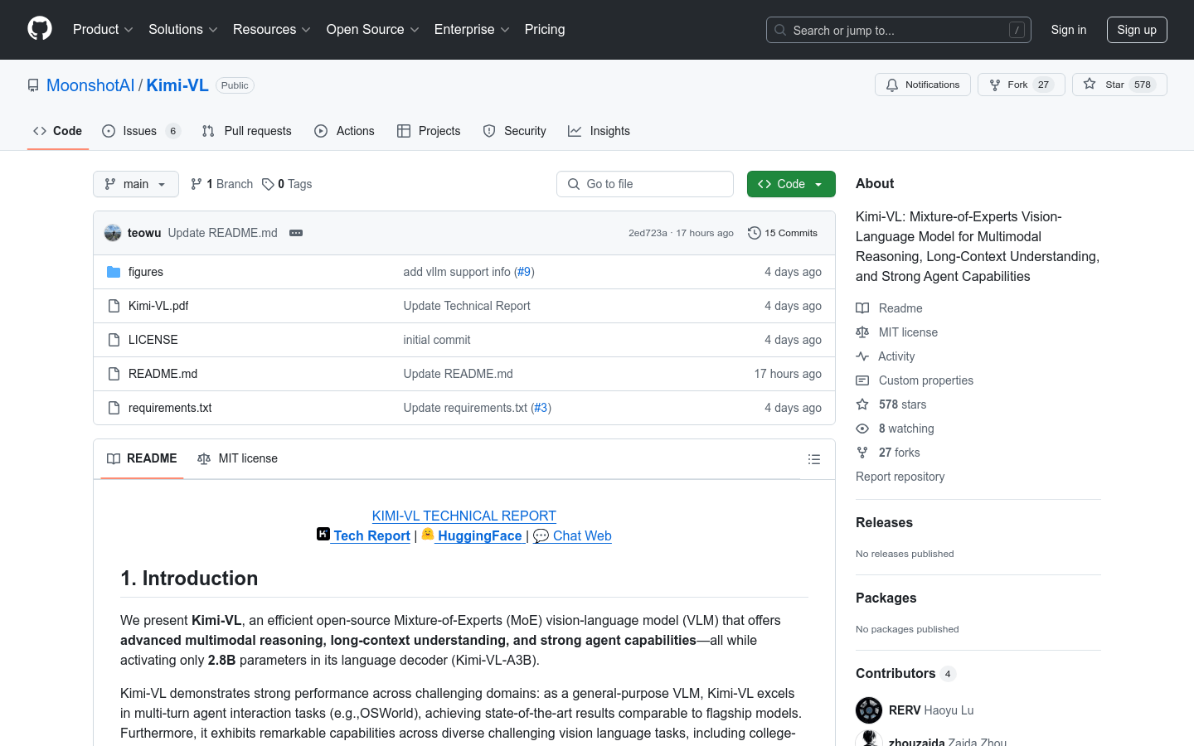The width and height of the screenshot is (1194, 746).
Task: Expand the Resources menu
Action: click(x=272, y=29)
